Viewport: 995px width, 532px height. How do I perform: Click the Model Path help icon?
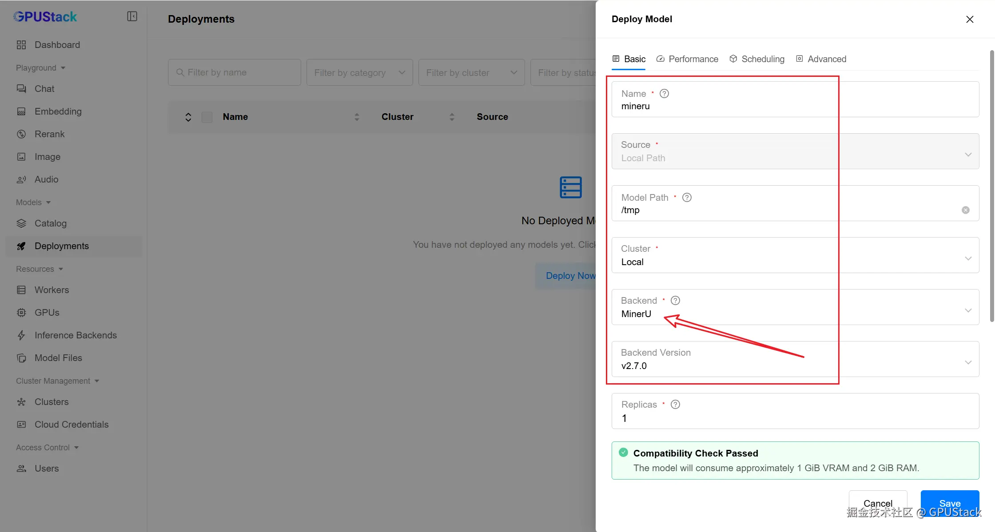click(687, 198)
